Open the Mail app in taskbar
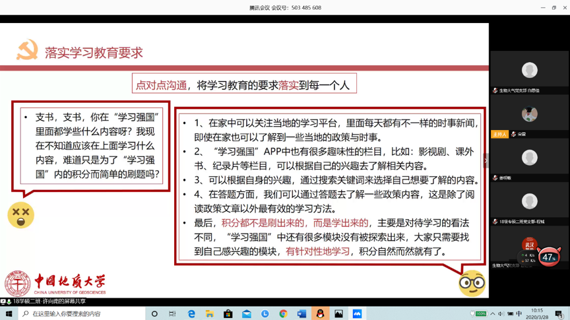This screenshot has height=320, width=570. coord(246,314)
